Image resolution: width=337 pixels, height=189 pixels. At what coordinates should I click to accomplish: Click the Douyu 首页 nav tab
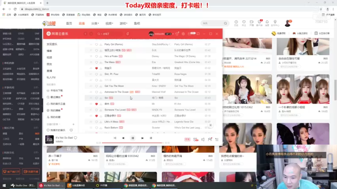pyautogui.click(x=69, y=24)
